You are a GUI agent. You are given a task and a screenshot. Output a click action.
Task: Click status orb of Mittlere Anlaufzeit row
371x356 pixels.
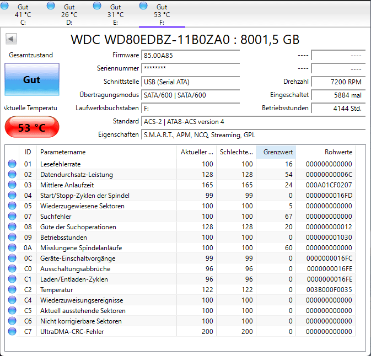pyautogui.click(x=12, y=185)
